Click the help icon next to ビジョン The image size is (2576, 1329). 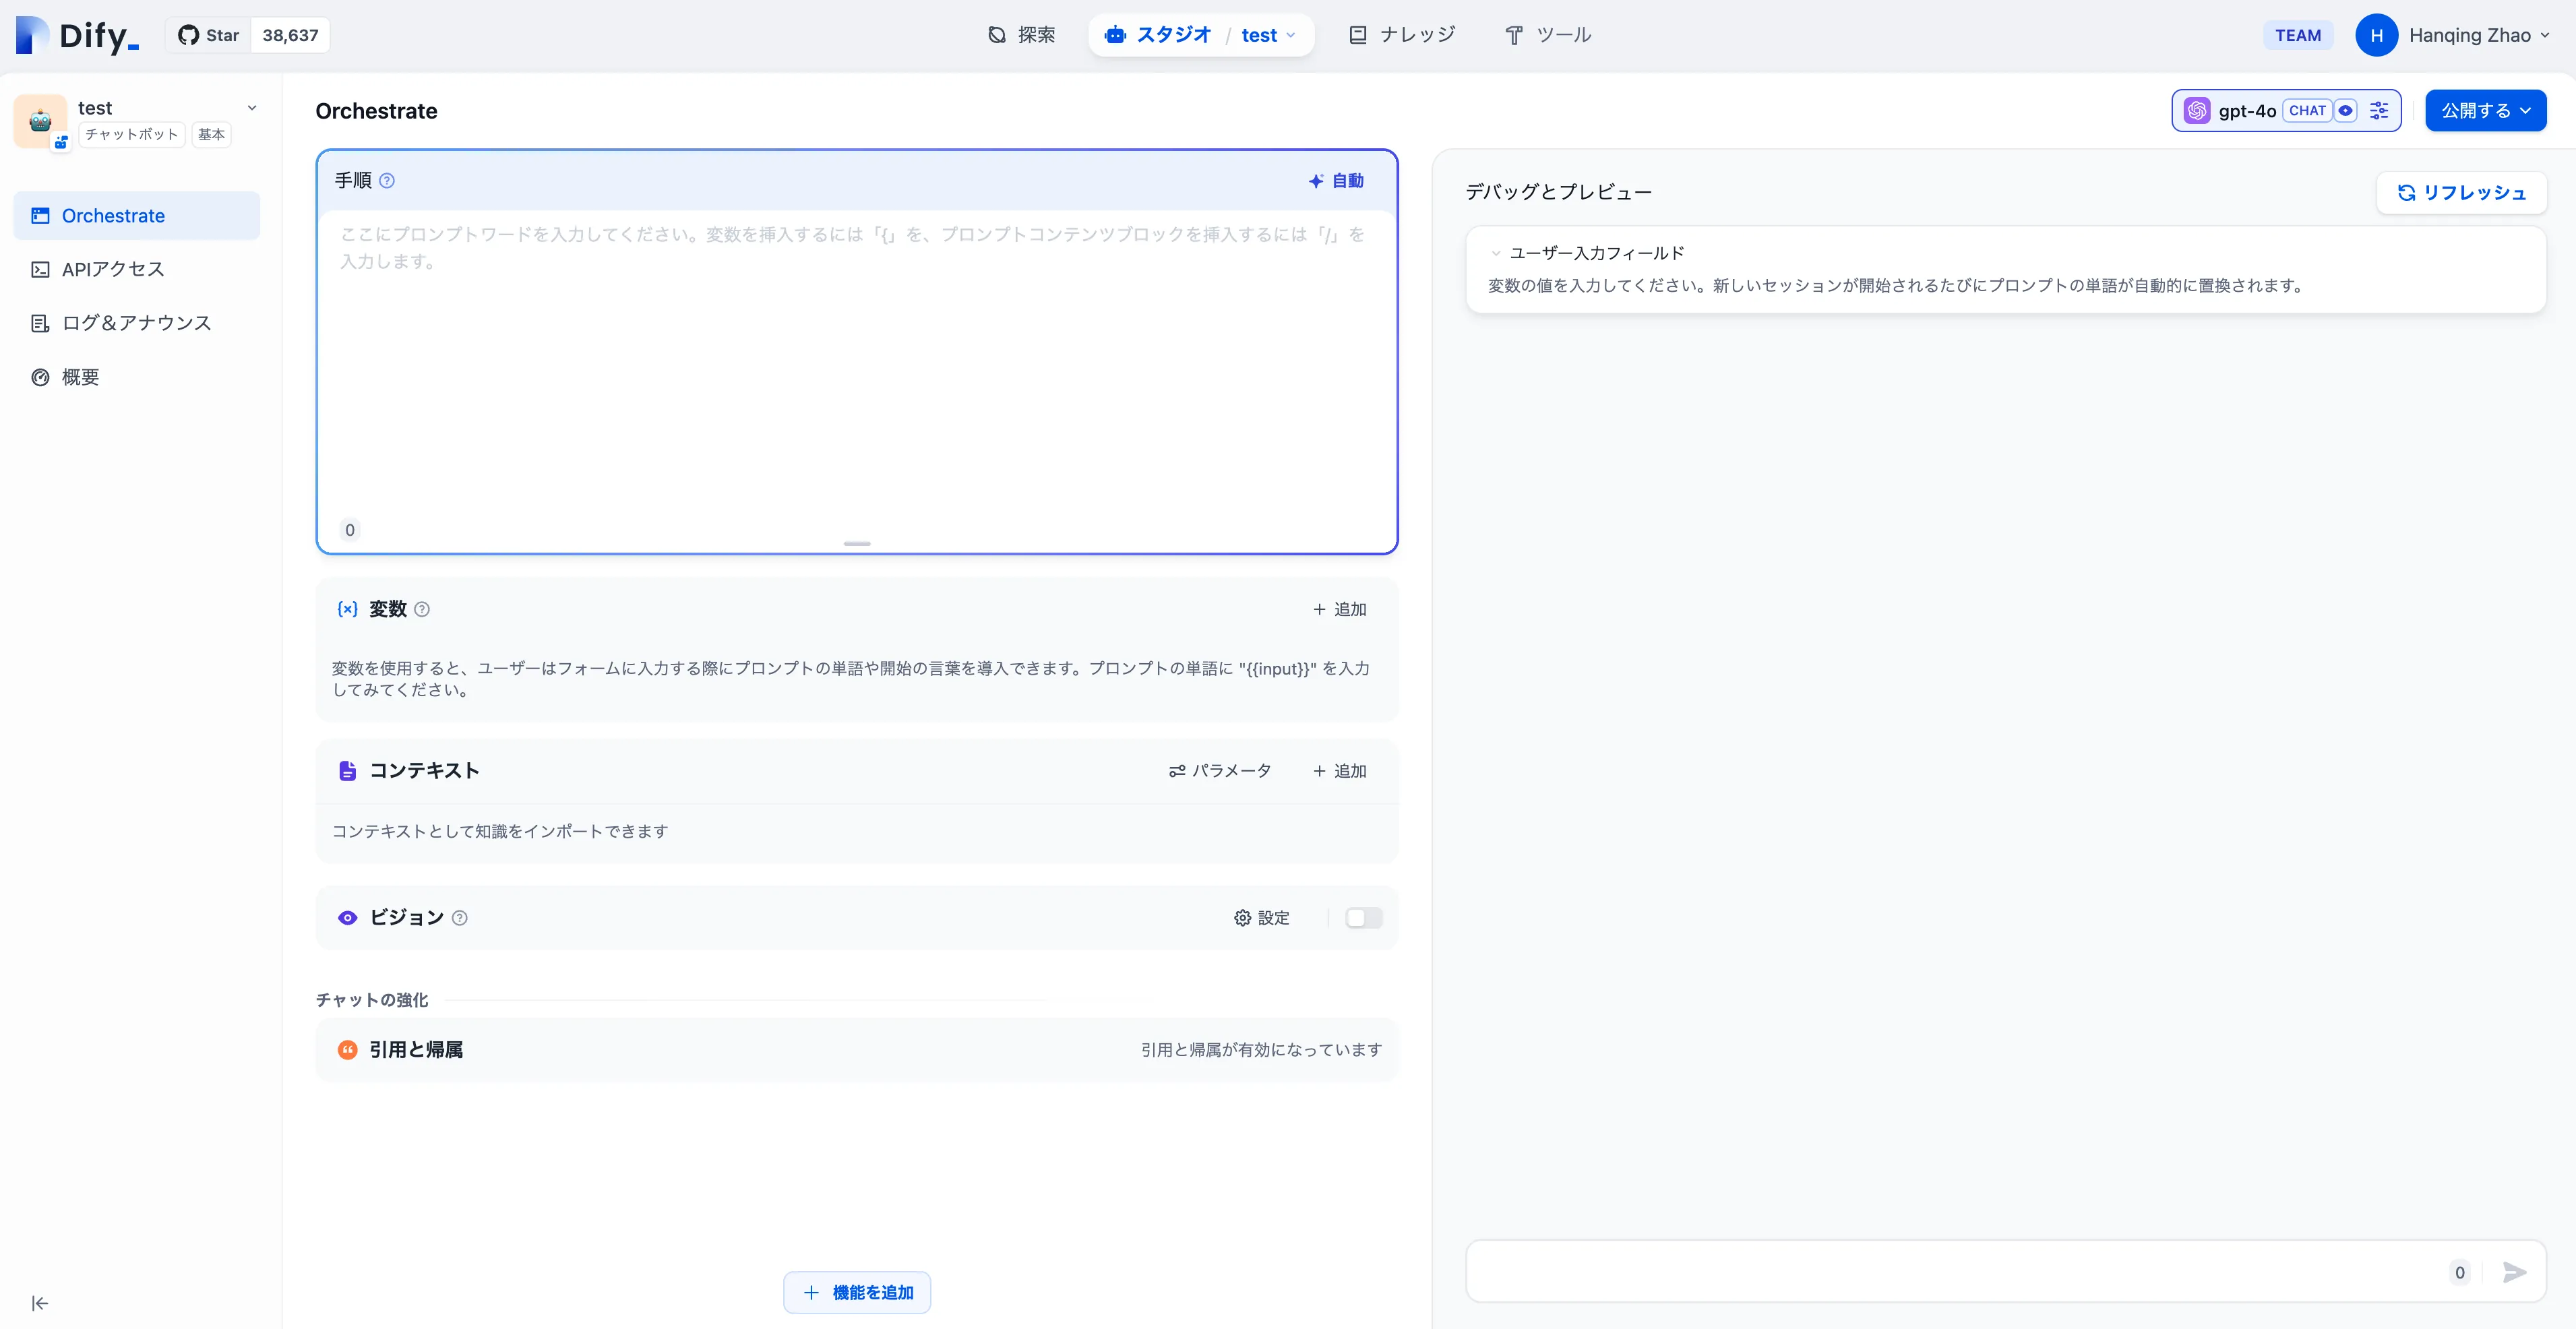459,918
